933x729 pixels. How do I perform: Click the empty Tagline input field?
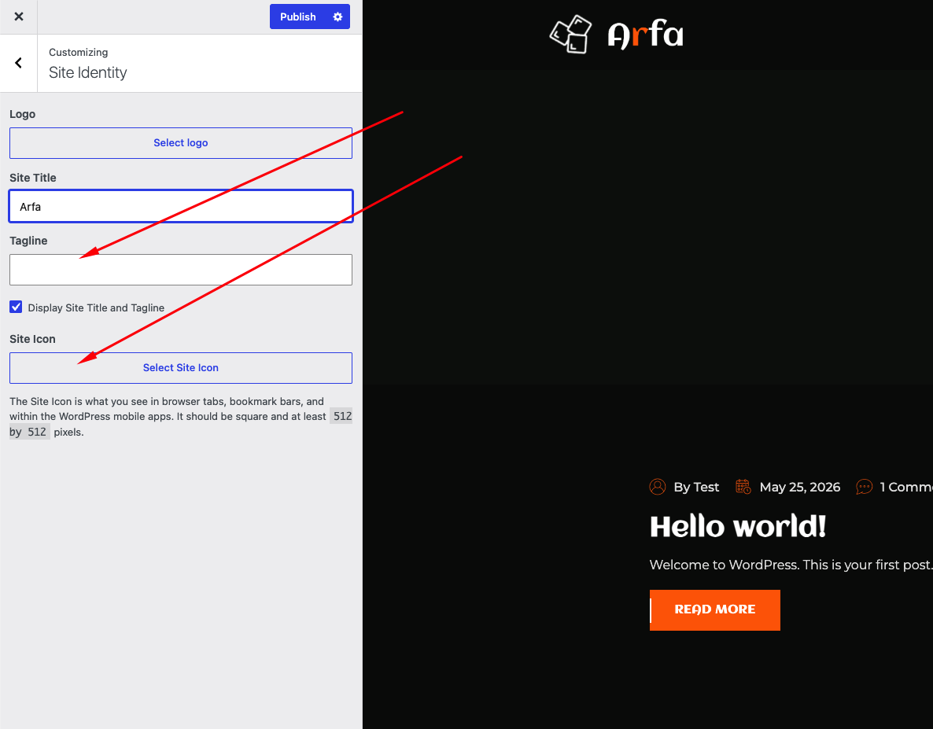coord(181,270)
